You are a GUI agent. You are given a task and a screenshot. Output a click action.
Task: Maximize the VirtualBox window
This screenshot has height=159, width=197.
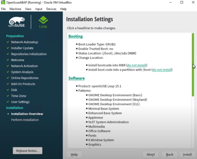coord(182,2)
